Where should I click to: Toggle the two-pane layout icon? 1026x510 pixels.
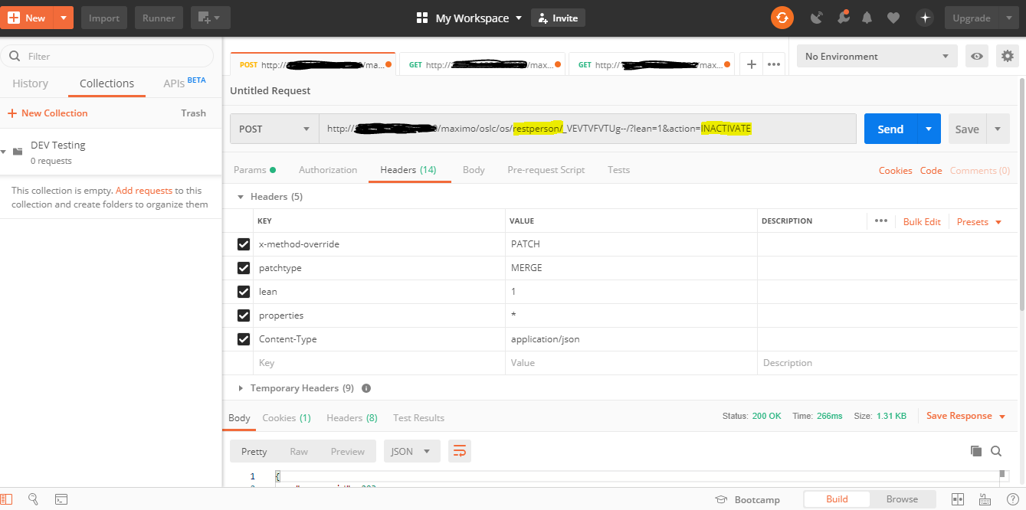coord(958,499)
